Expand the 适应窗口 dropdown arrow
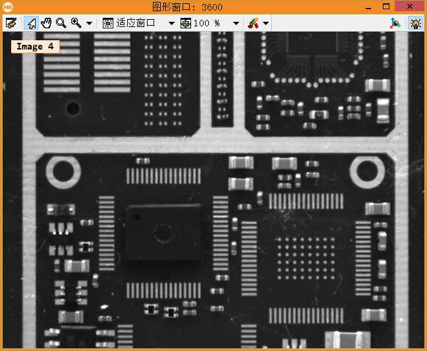This screenshot has height=351, width=427. tap(171, 24)
